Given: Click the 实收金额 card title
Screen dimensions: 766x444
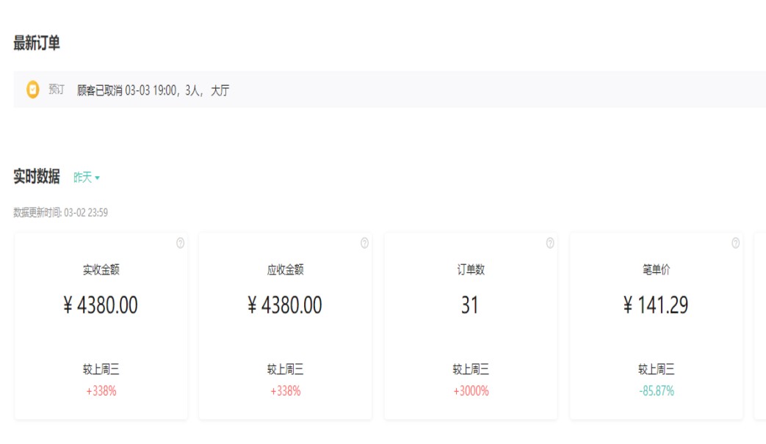Looking at the screenshot, I should coord(101,270).
